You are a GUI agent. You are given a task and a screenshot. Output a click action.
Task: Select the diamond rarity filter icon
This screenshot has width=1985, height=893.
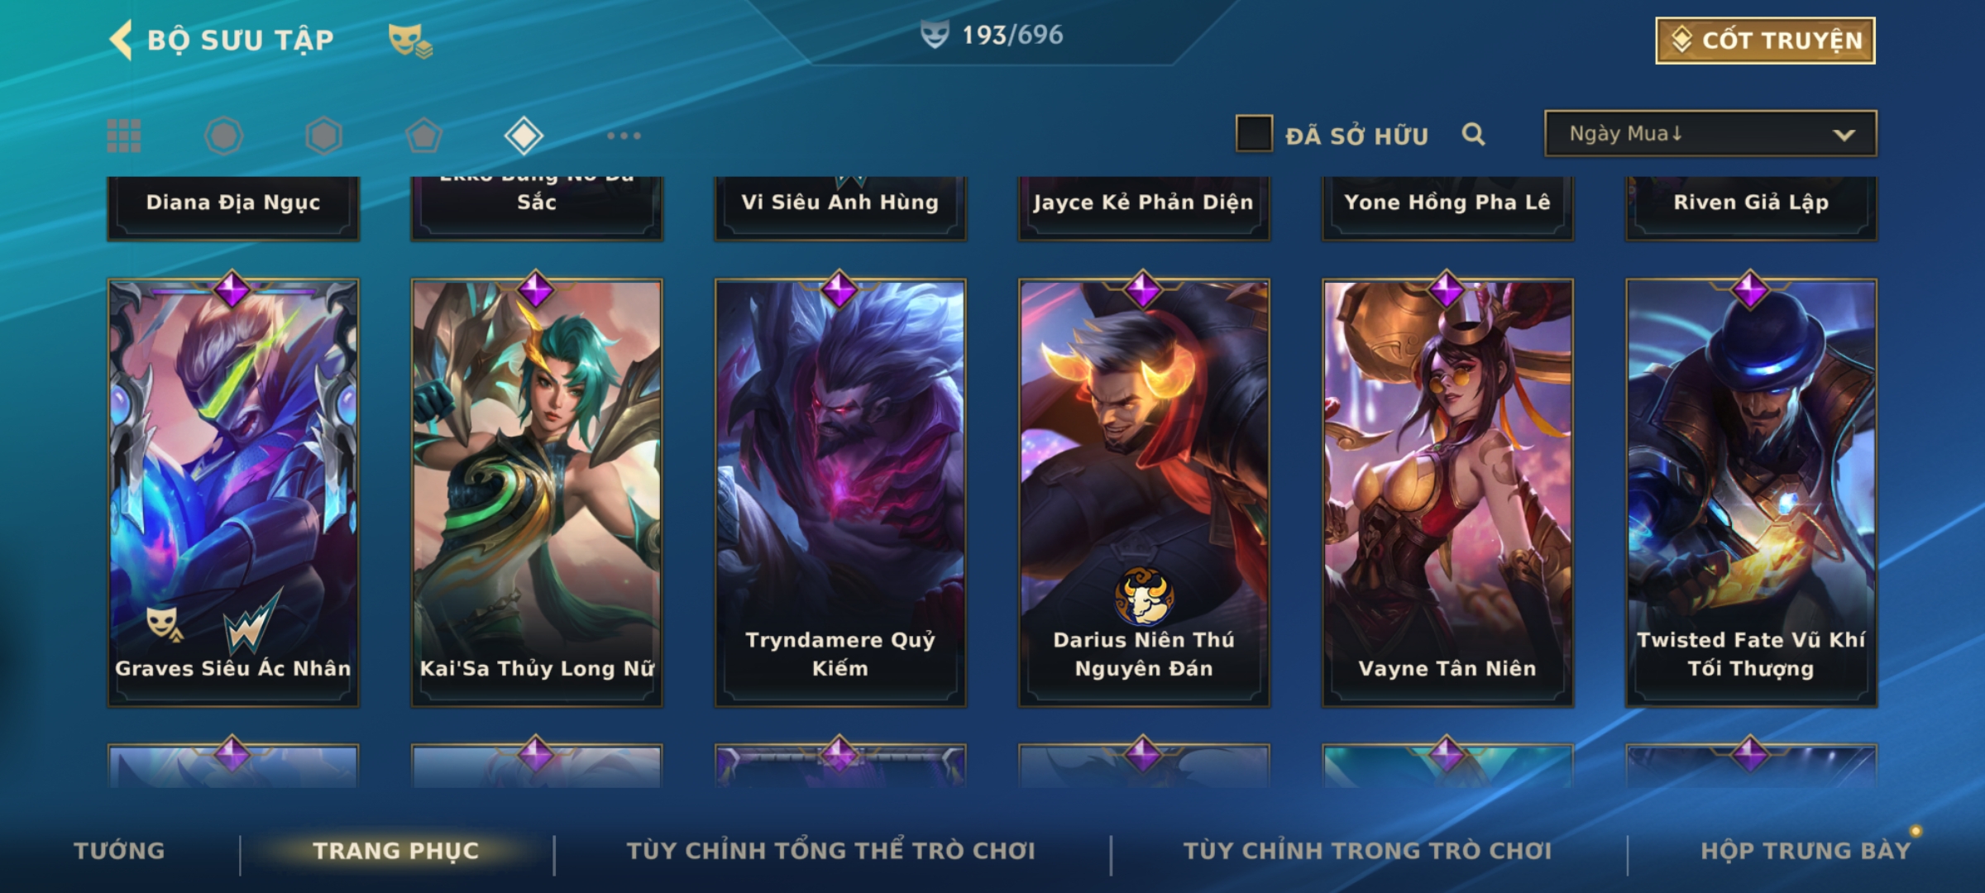[x=524, y=136]
